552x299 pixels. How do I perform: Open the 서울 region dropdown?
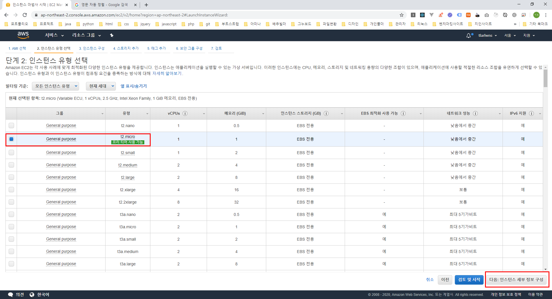tap(510, 35)
